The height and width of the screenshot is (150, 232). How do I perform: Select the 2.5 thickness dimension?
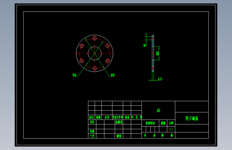[x=160, y=79]
